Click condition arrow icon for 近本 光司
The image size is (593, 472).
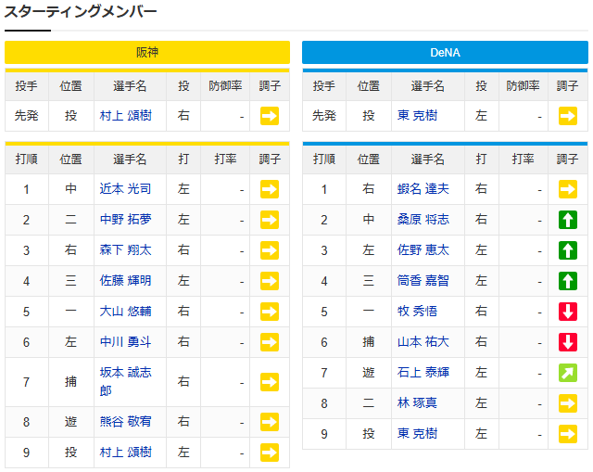point(270,189)
